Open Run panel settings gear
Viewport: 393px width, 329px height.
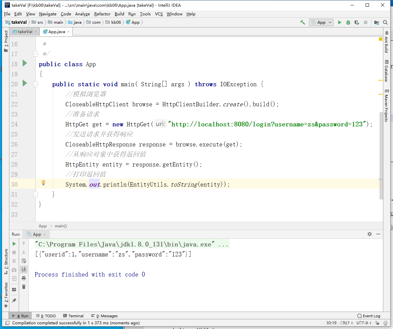click(370, 234)
